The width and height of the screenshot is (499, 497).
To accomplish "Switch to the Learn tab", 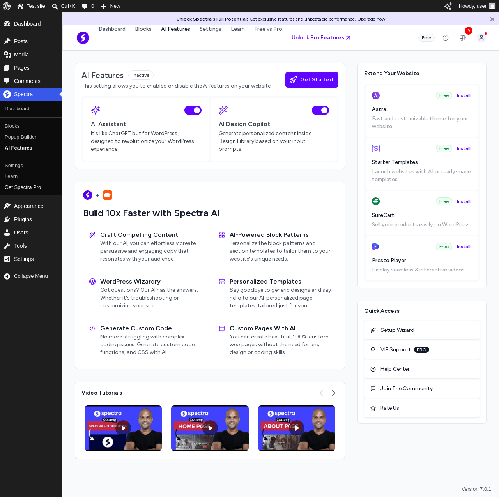I will (x=238, y=29).
